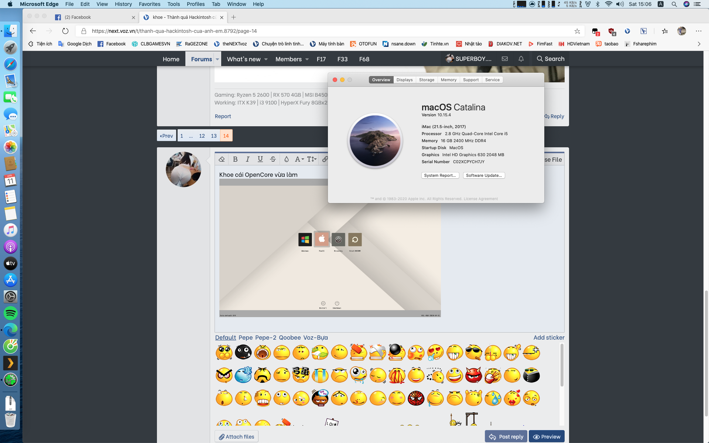The image size is (709, 443).
Task: Click the Post reply button
Action: tap(506, 436)
